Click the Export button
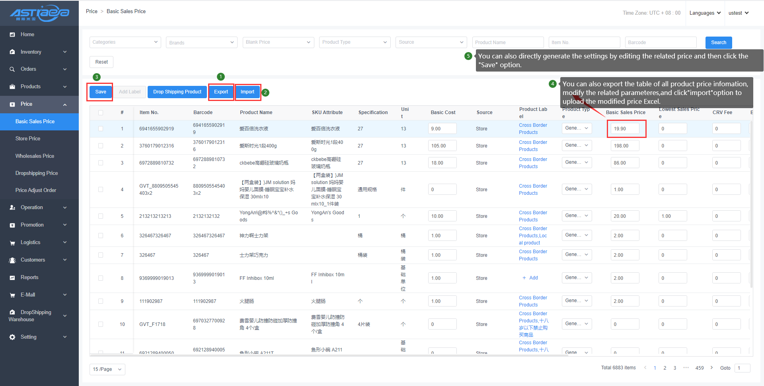 click(221, 92)
